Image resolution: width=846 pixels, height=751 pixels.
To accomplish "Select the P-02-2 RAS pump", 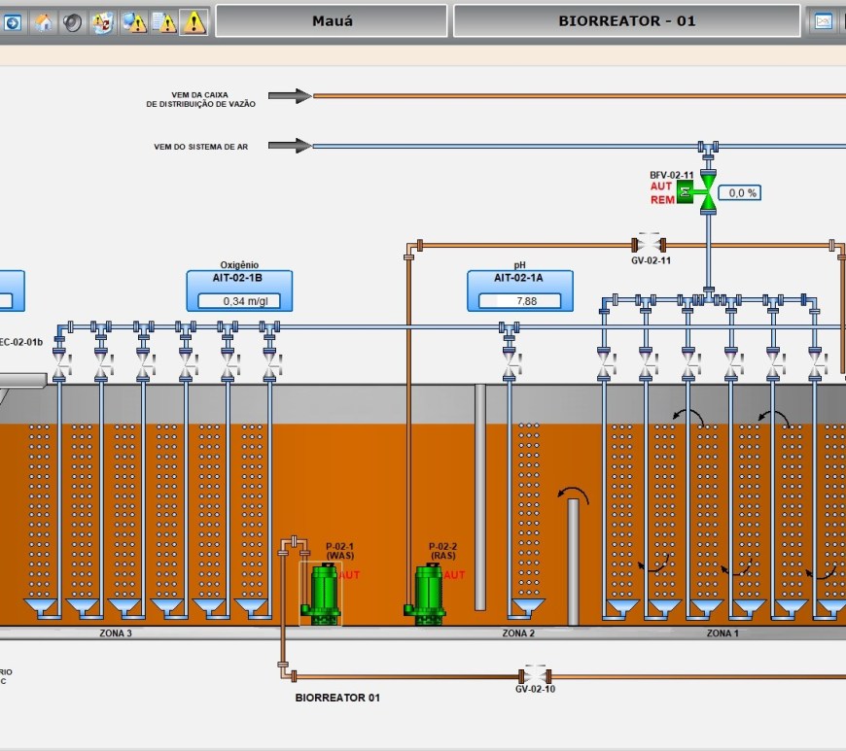I will [428, 593].
